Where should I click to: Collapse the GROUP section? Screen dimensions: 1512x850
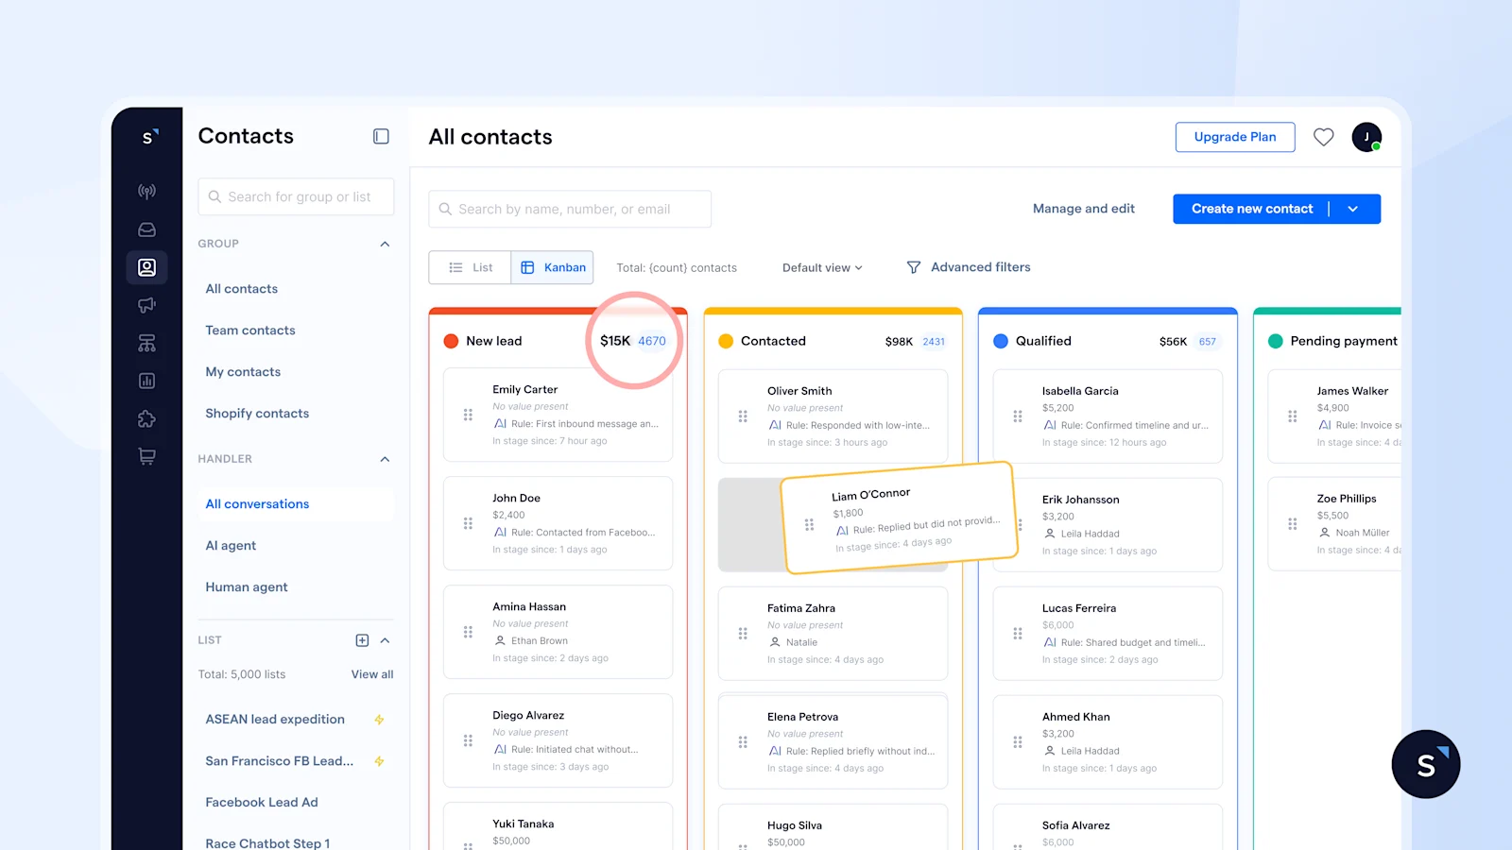(385, 244)
